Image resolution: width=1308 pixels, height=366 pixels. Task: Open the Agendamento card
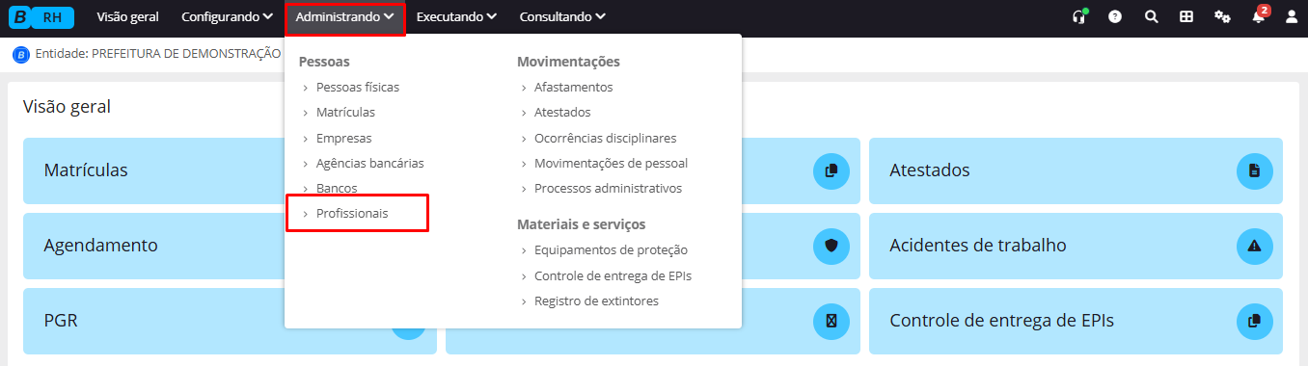coord(230,246)
